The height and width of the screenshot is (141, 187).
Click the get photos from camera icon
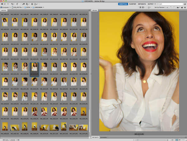pyautogui.click(x=23, y=4)
